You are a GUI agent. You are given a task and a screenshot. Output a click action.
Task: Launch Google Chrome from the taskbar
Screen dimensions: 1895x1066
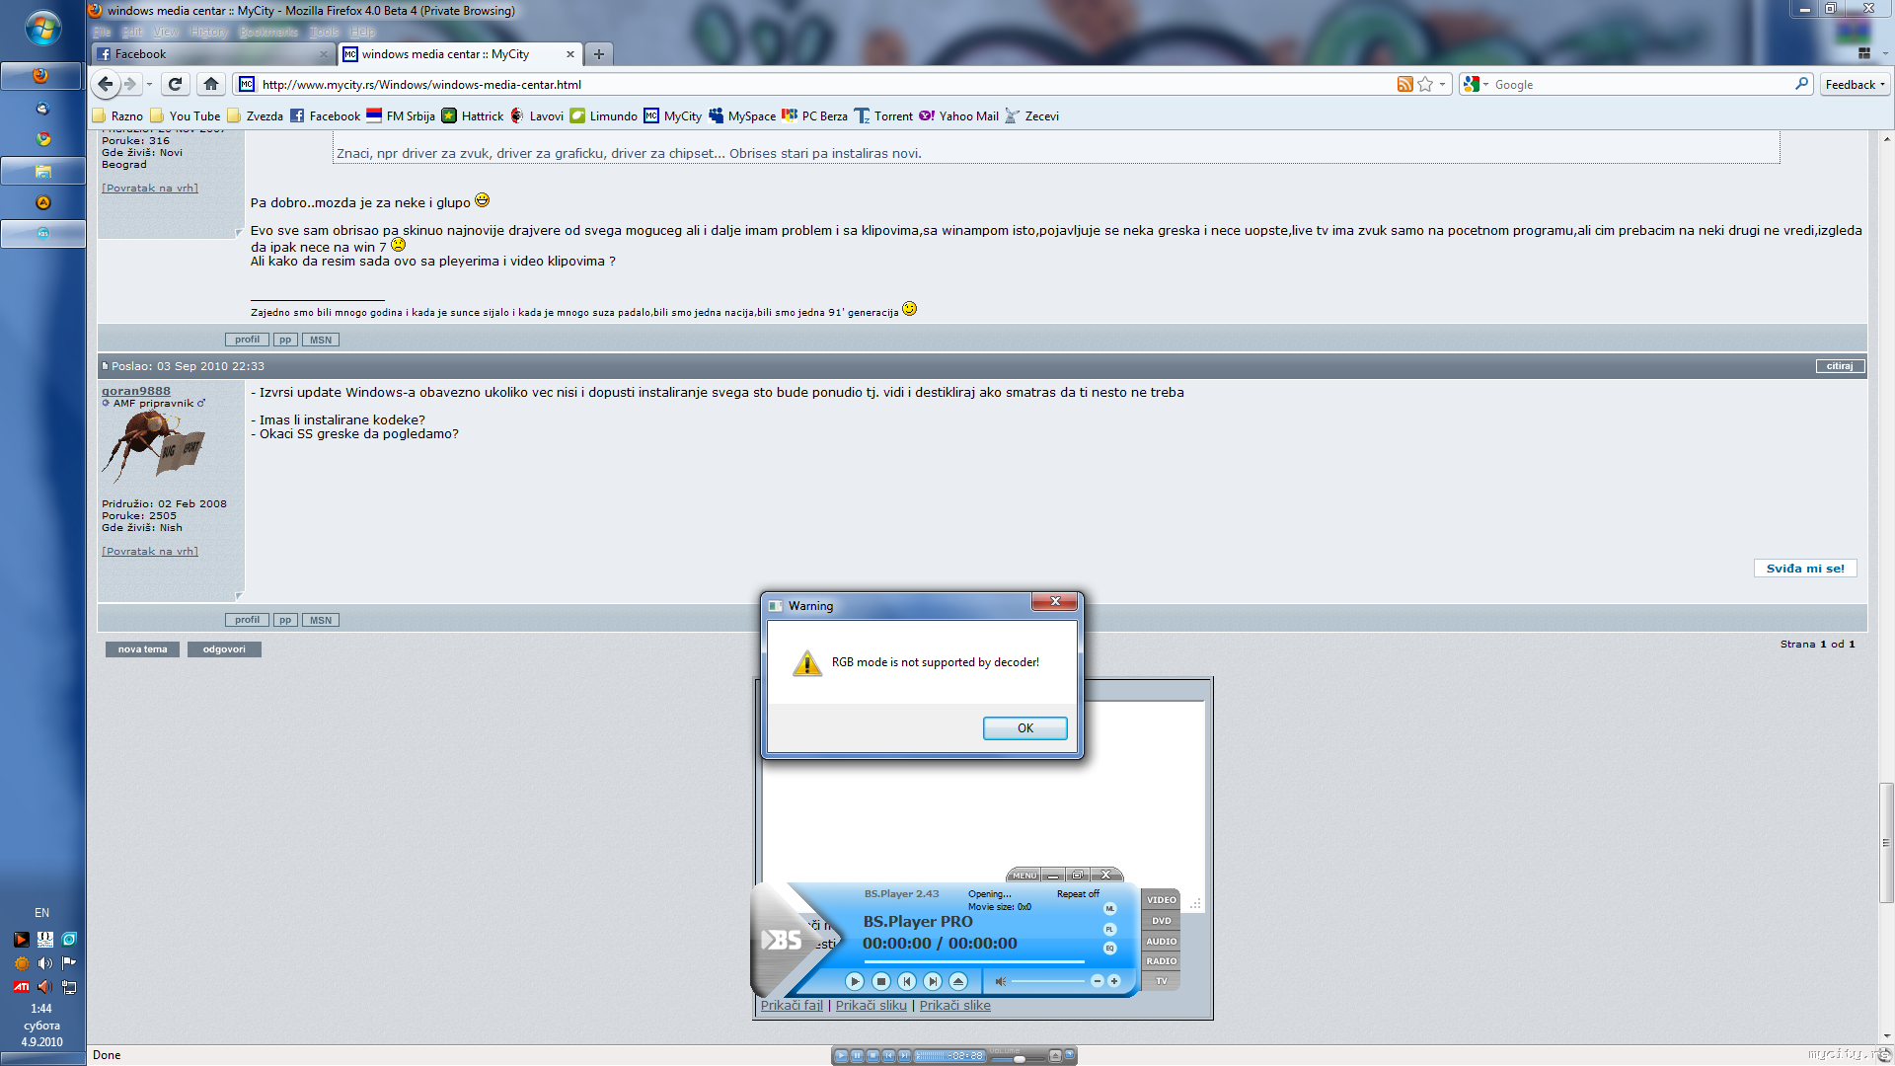[x=41, y=139]
